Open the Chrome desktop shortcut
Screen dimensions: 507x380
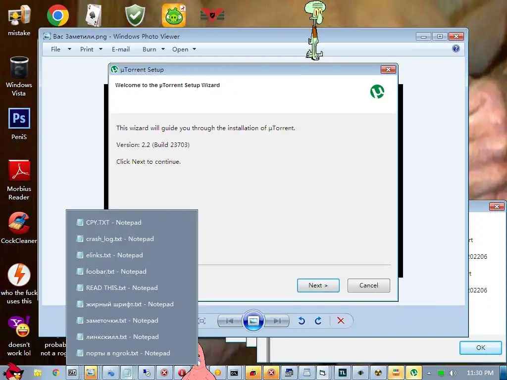point(57,15)
